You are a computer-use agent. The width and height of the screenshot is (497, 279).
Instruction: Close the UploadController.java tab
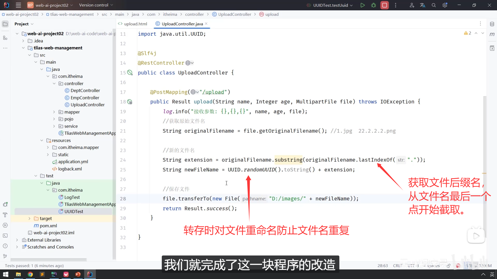[206, 24]
